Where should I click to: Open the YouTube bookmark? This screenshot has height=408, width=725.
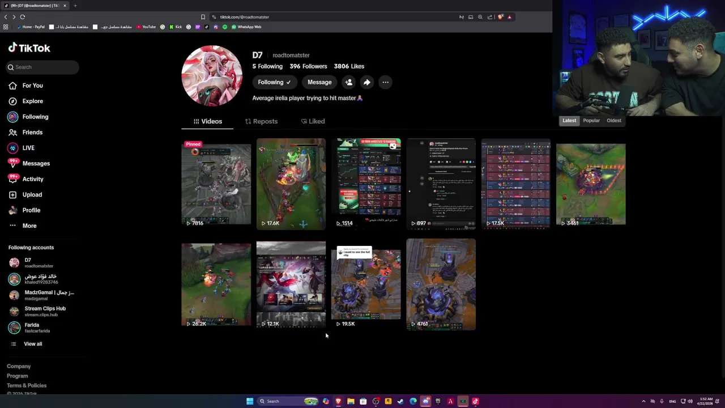click(146, 27)
